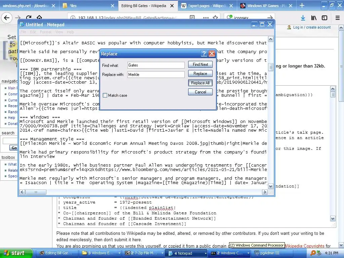
Task: Click the search tray icon near clock
Action: [313, 253]
